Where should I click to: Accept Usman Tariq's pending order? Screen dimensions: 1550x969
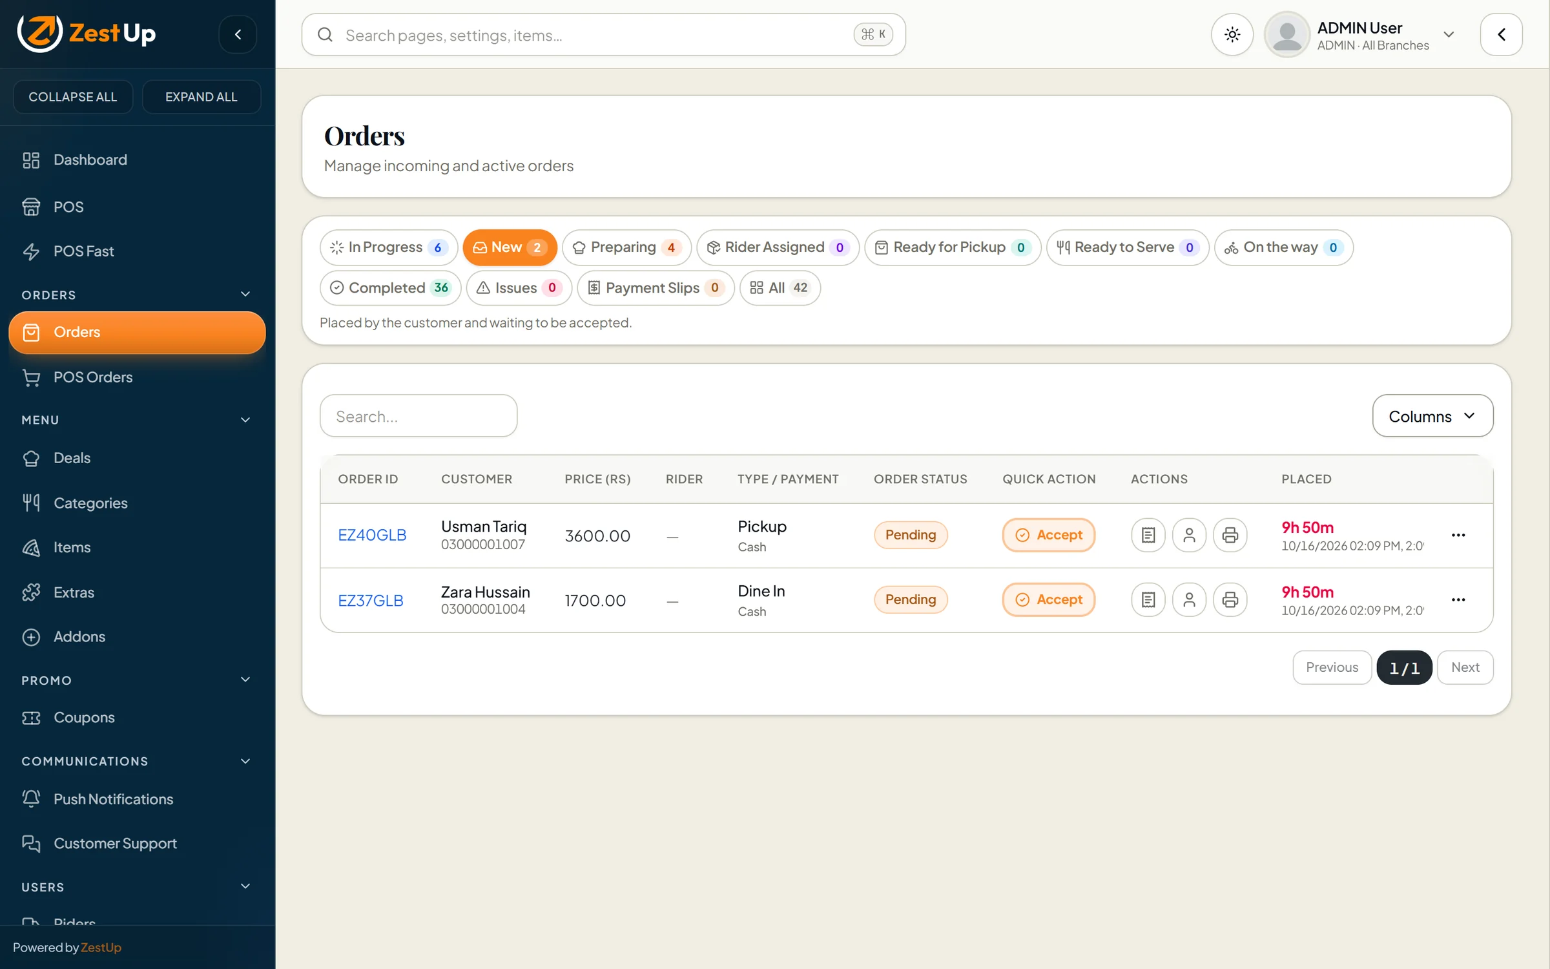pos(1048,535)
